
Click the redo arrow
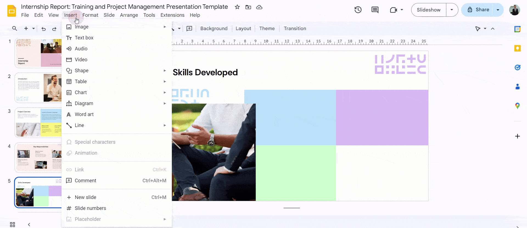click(54, 29)
